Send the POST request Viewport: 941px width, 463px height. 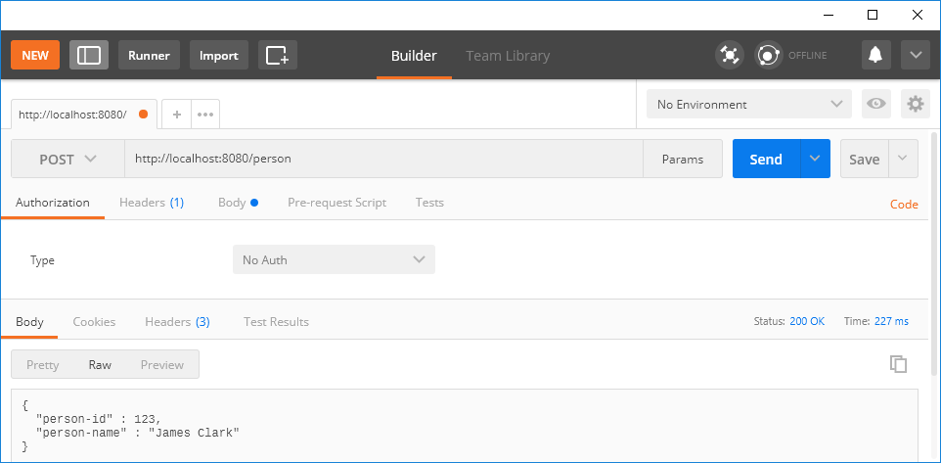click(x=766, y=160)
